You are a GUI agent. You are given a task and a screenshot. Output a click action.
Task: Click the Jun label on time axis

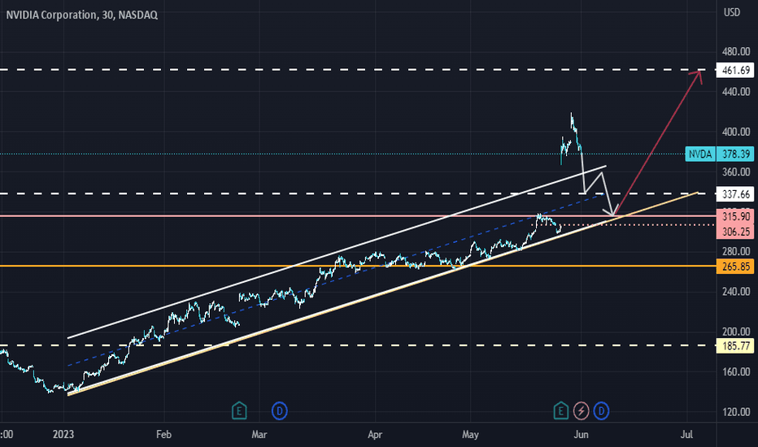pos(581,435)
